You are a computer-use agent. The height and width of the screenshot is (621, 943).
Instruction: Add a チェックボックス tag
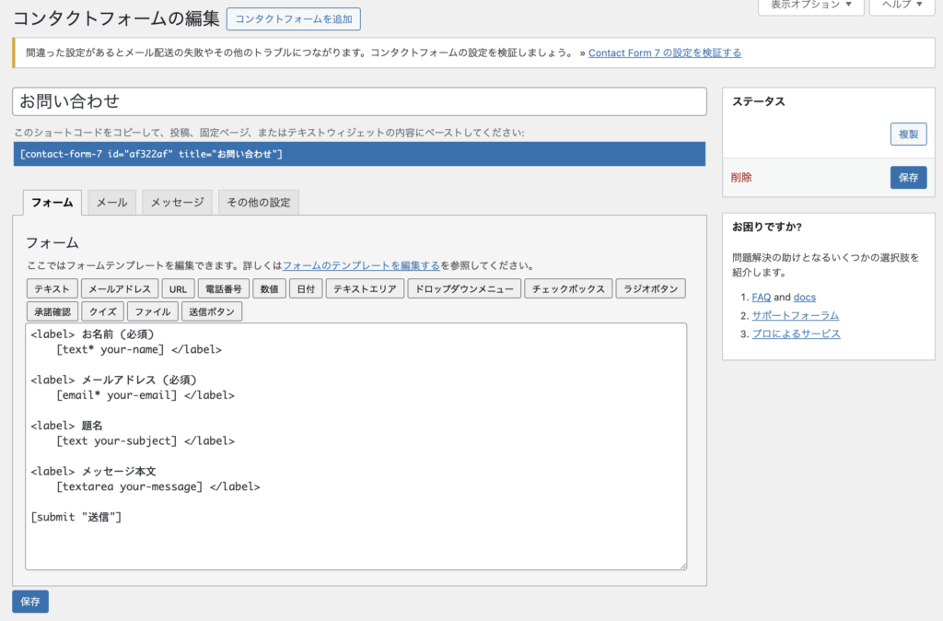click(568, 289)
